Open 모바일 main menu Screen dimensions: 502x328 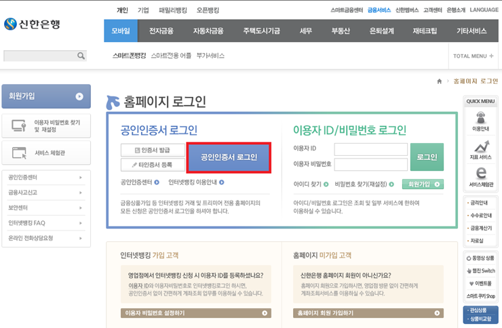[x=121, y=30]
